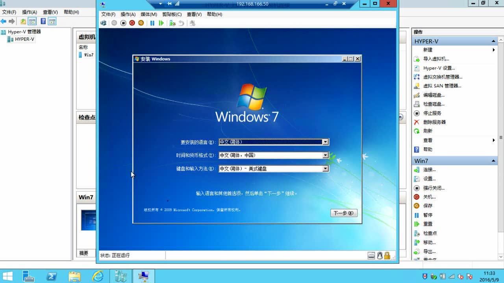Open the 要安装的语言 dropdown

(x=325, y=142)
